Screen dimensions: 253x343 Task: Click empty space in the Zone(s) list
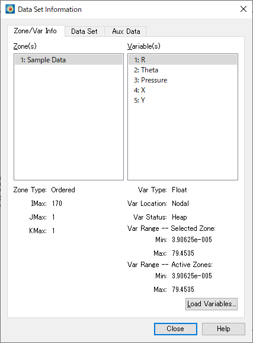pos(69,122)
